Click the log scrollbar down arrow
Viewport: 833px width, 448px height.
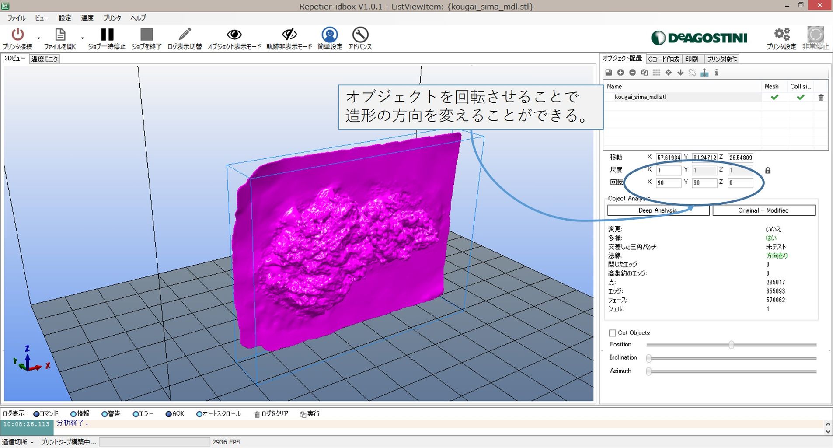pos(828,432)
